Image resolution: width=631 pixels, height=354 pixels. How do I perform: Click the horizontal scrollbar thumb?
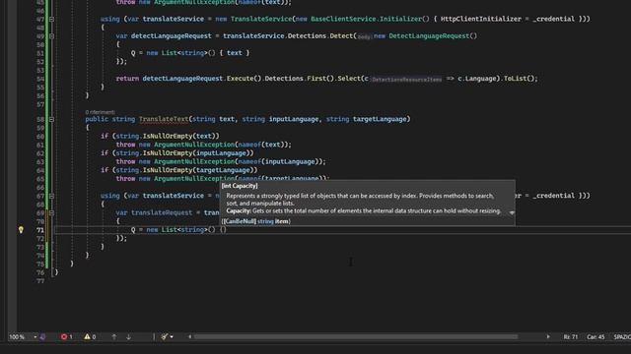356,336
